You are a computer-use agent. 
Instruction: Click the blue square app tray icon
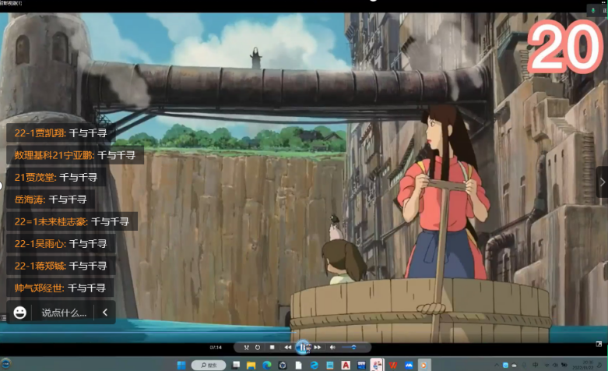click(x=505, y=366)
